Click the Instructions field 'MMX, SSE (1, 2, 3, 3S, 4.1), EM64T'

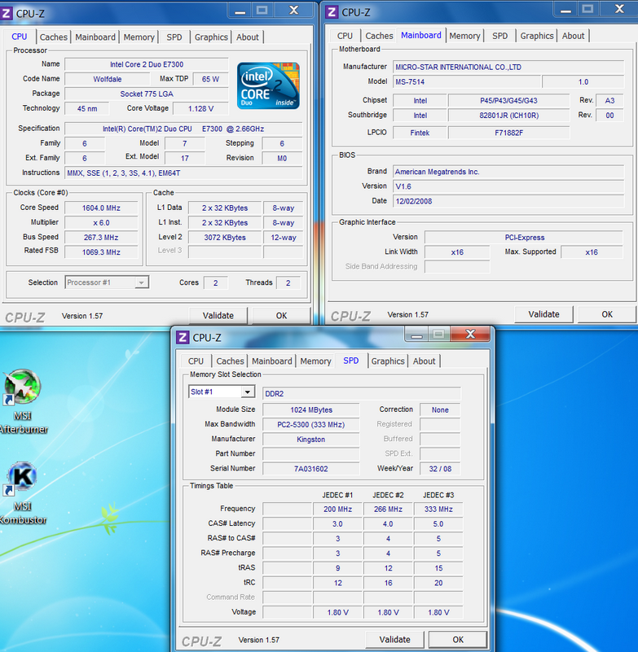[183, 173]
